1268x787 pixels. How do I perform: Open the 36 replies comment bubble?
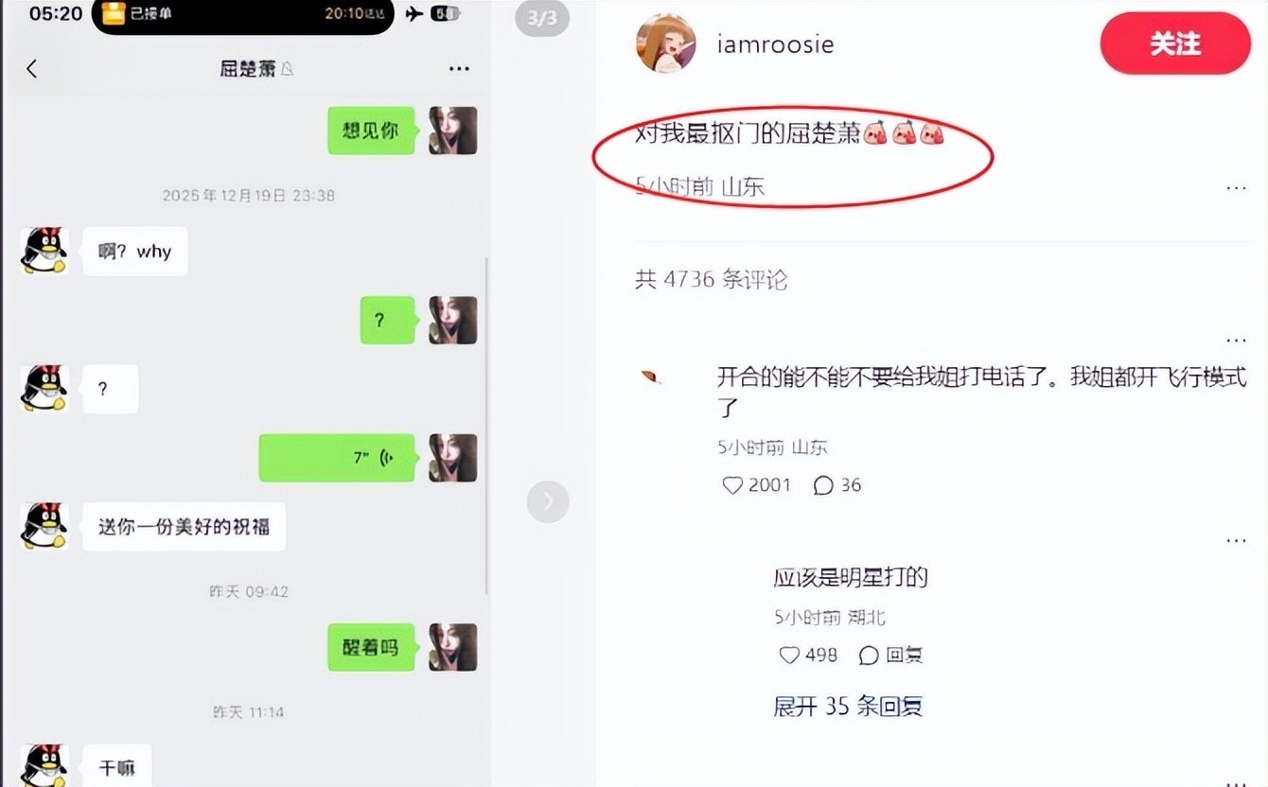[837, 485]
